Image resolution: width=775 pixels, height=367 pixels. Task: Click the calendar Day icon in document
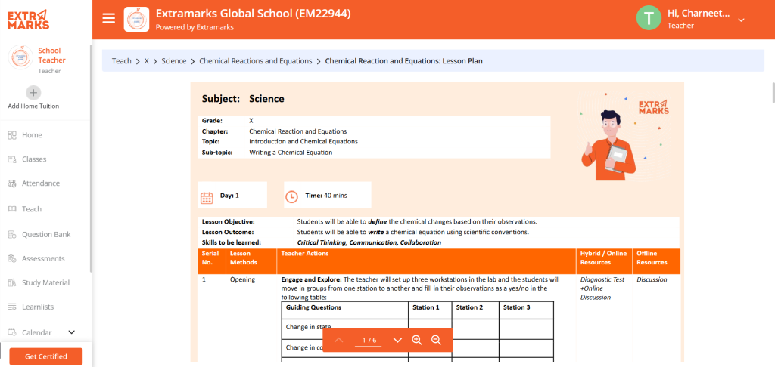pyautogui.click(x=207, y=197)
